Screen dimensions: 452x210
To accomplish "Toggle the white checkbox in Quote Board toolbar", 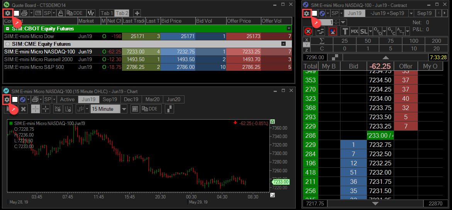I will point(17,13).
